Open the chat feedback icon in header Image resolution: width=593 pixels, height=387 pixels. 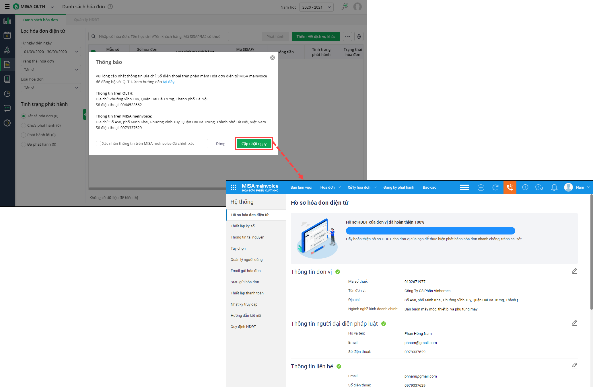[x=539, y=187]
